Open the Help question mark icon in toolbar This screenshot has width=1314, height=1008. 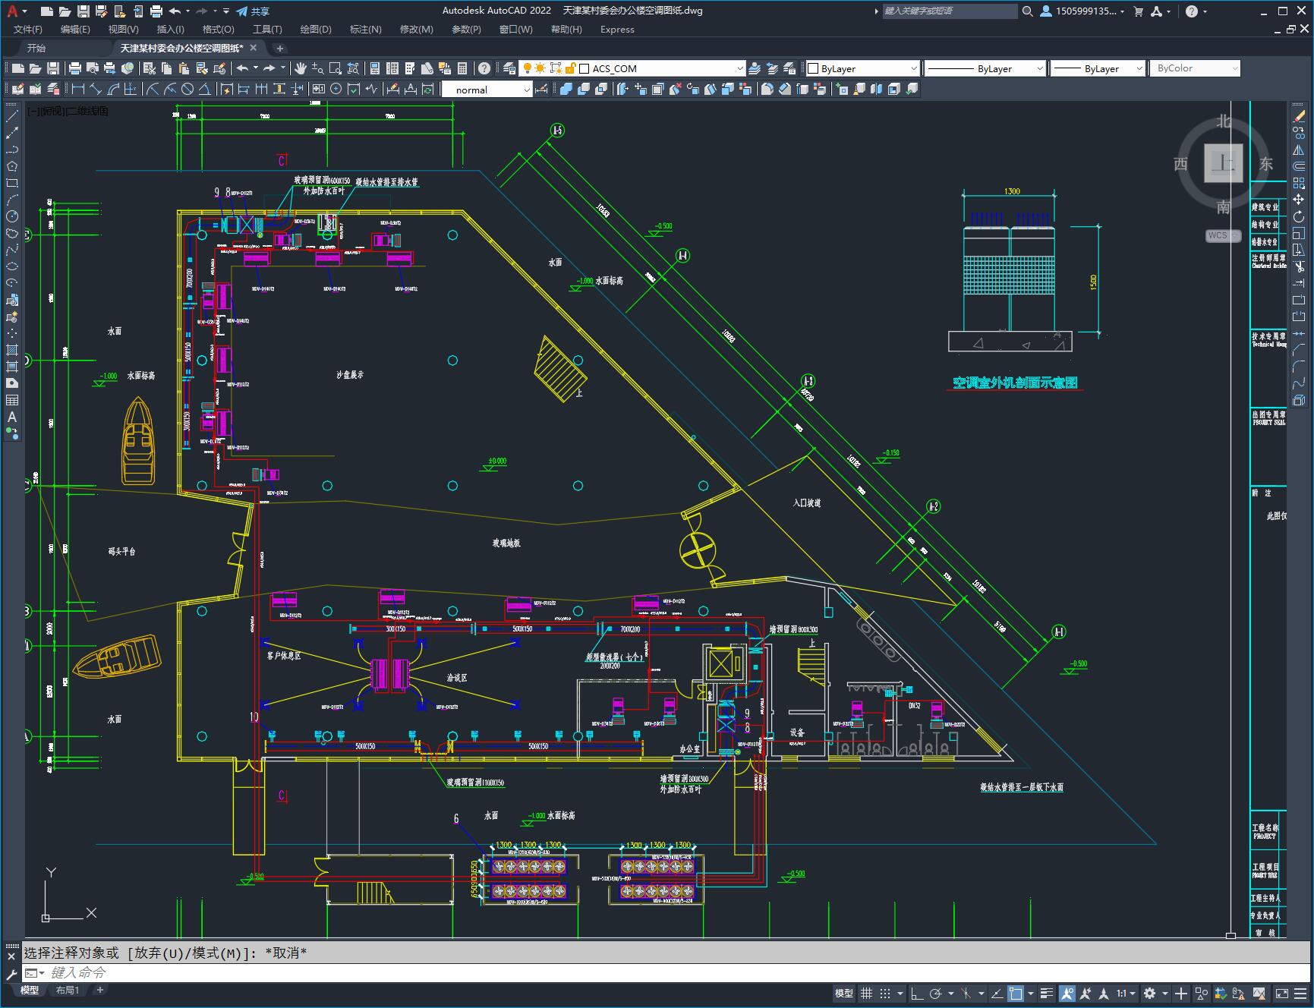[484, 68]
